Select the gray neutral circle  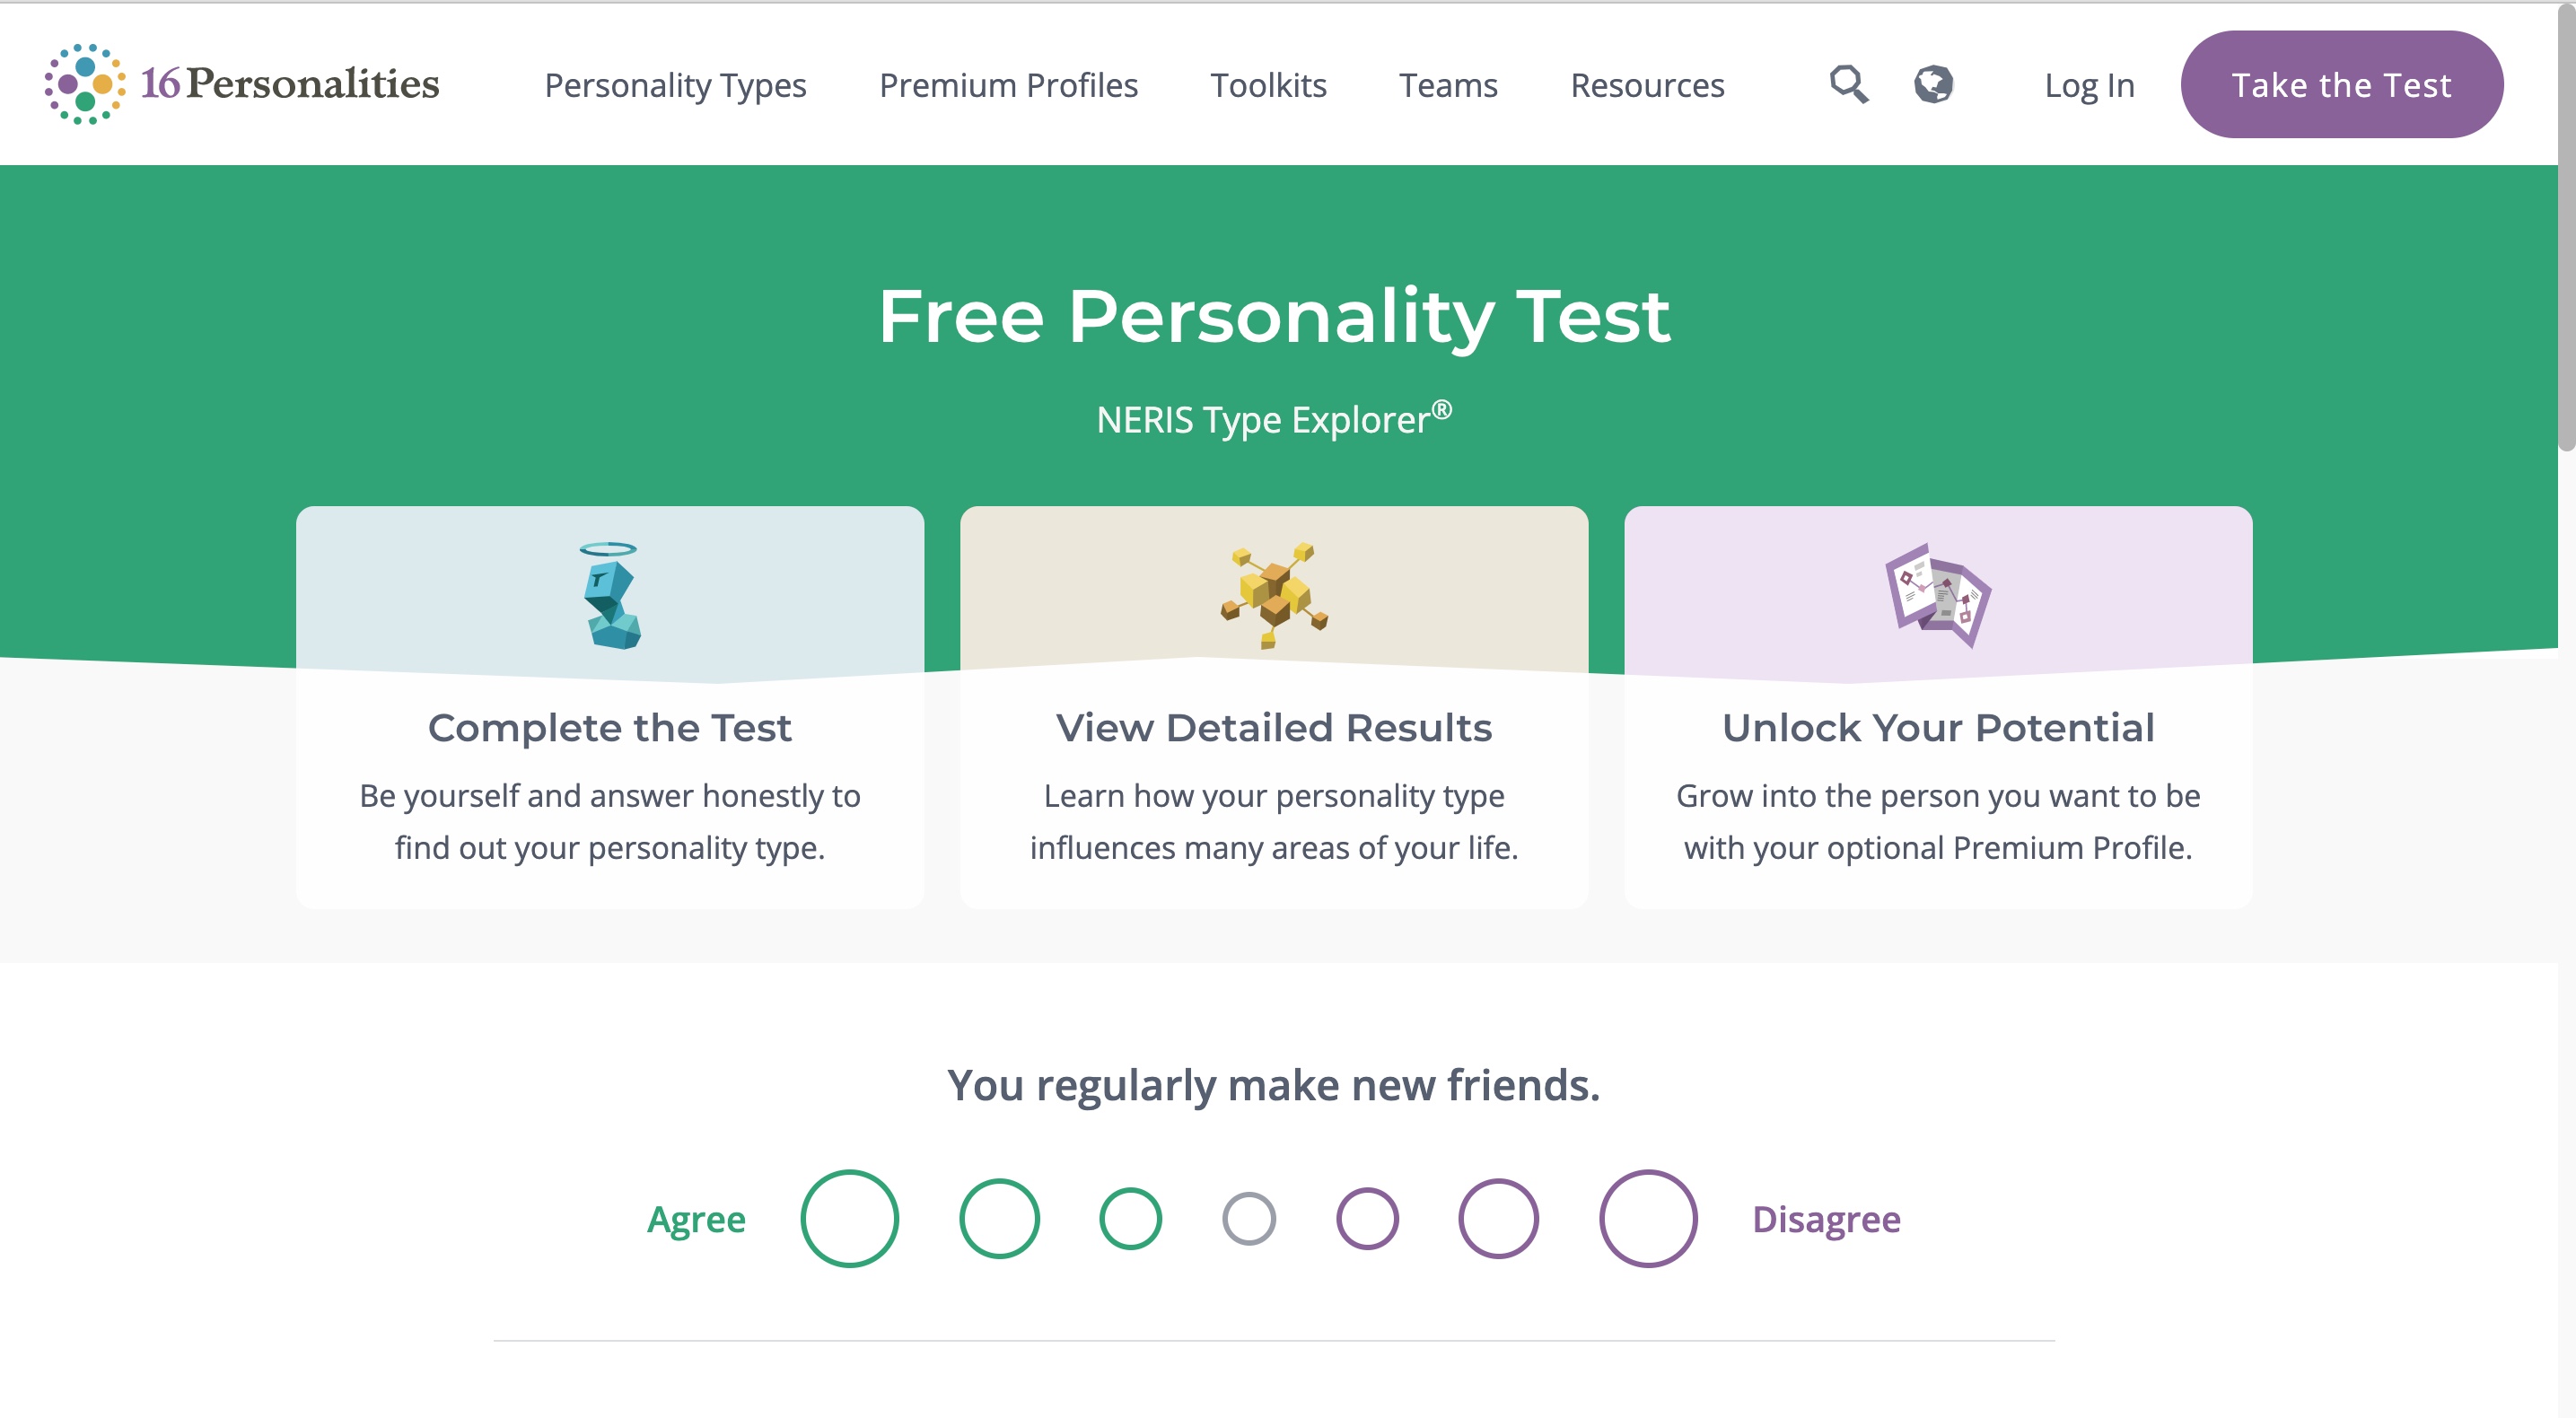pyautogui.click(x=1249, y=1218)
